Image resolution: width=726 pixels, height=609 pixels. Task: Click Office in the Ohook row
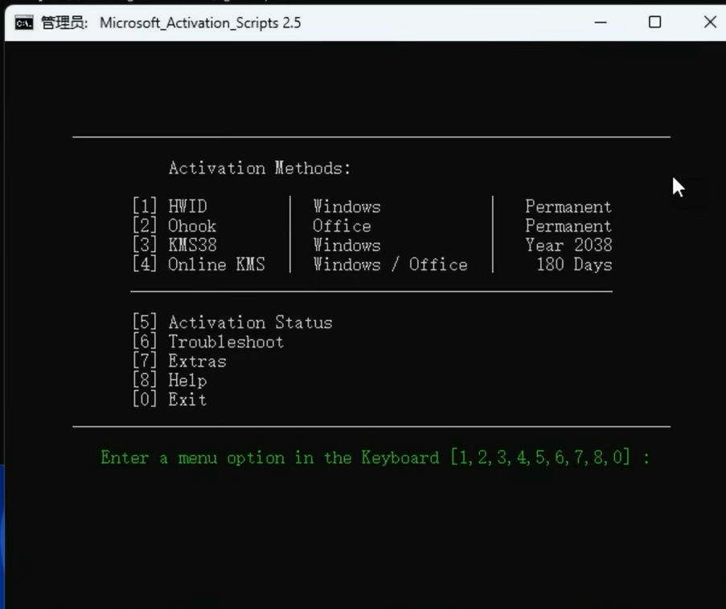coord(342,226)
